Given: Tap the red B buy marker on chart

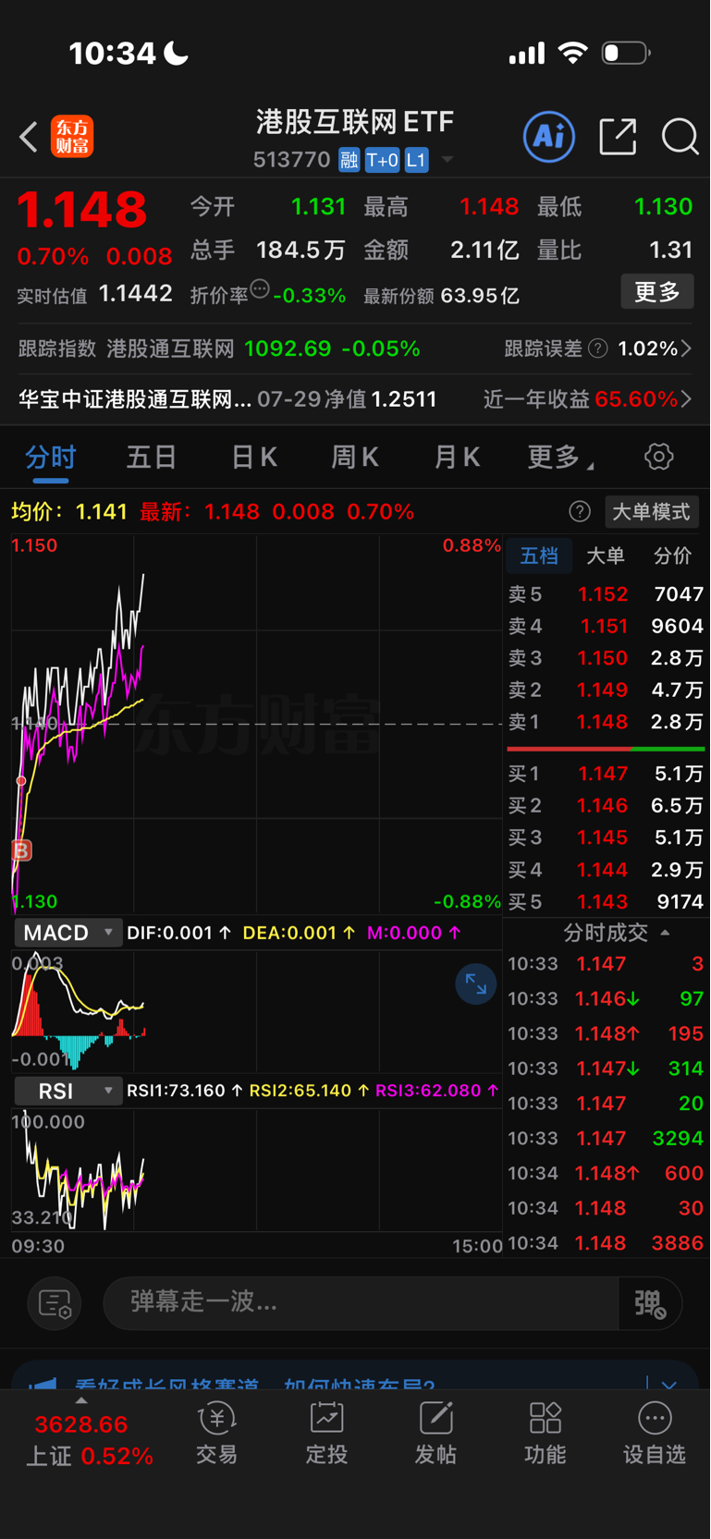Looking at the screenshot, I should [x=21, y=850].
